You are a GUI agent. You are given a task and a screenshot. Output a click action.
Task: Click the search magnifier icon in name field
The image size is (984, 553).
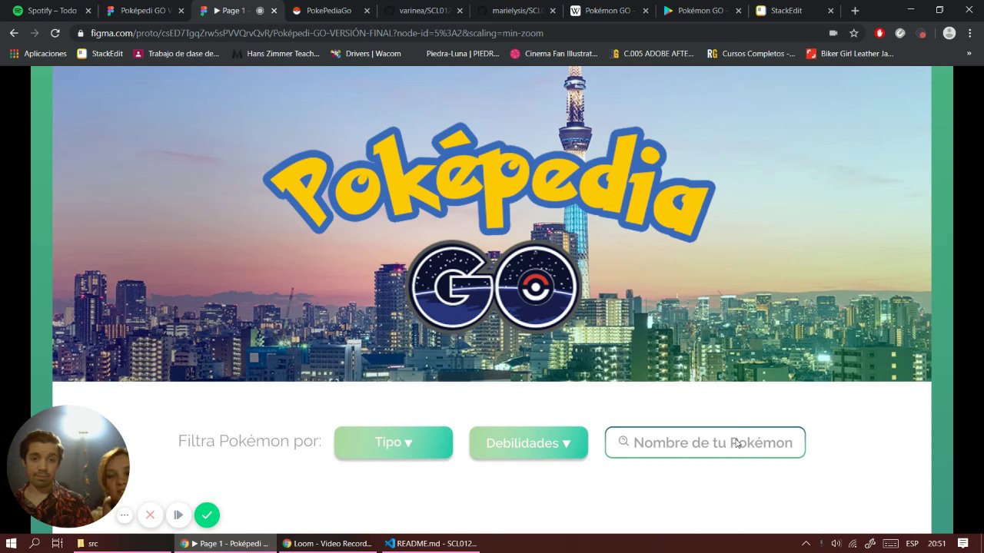coord(623,442)
